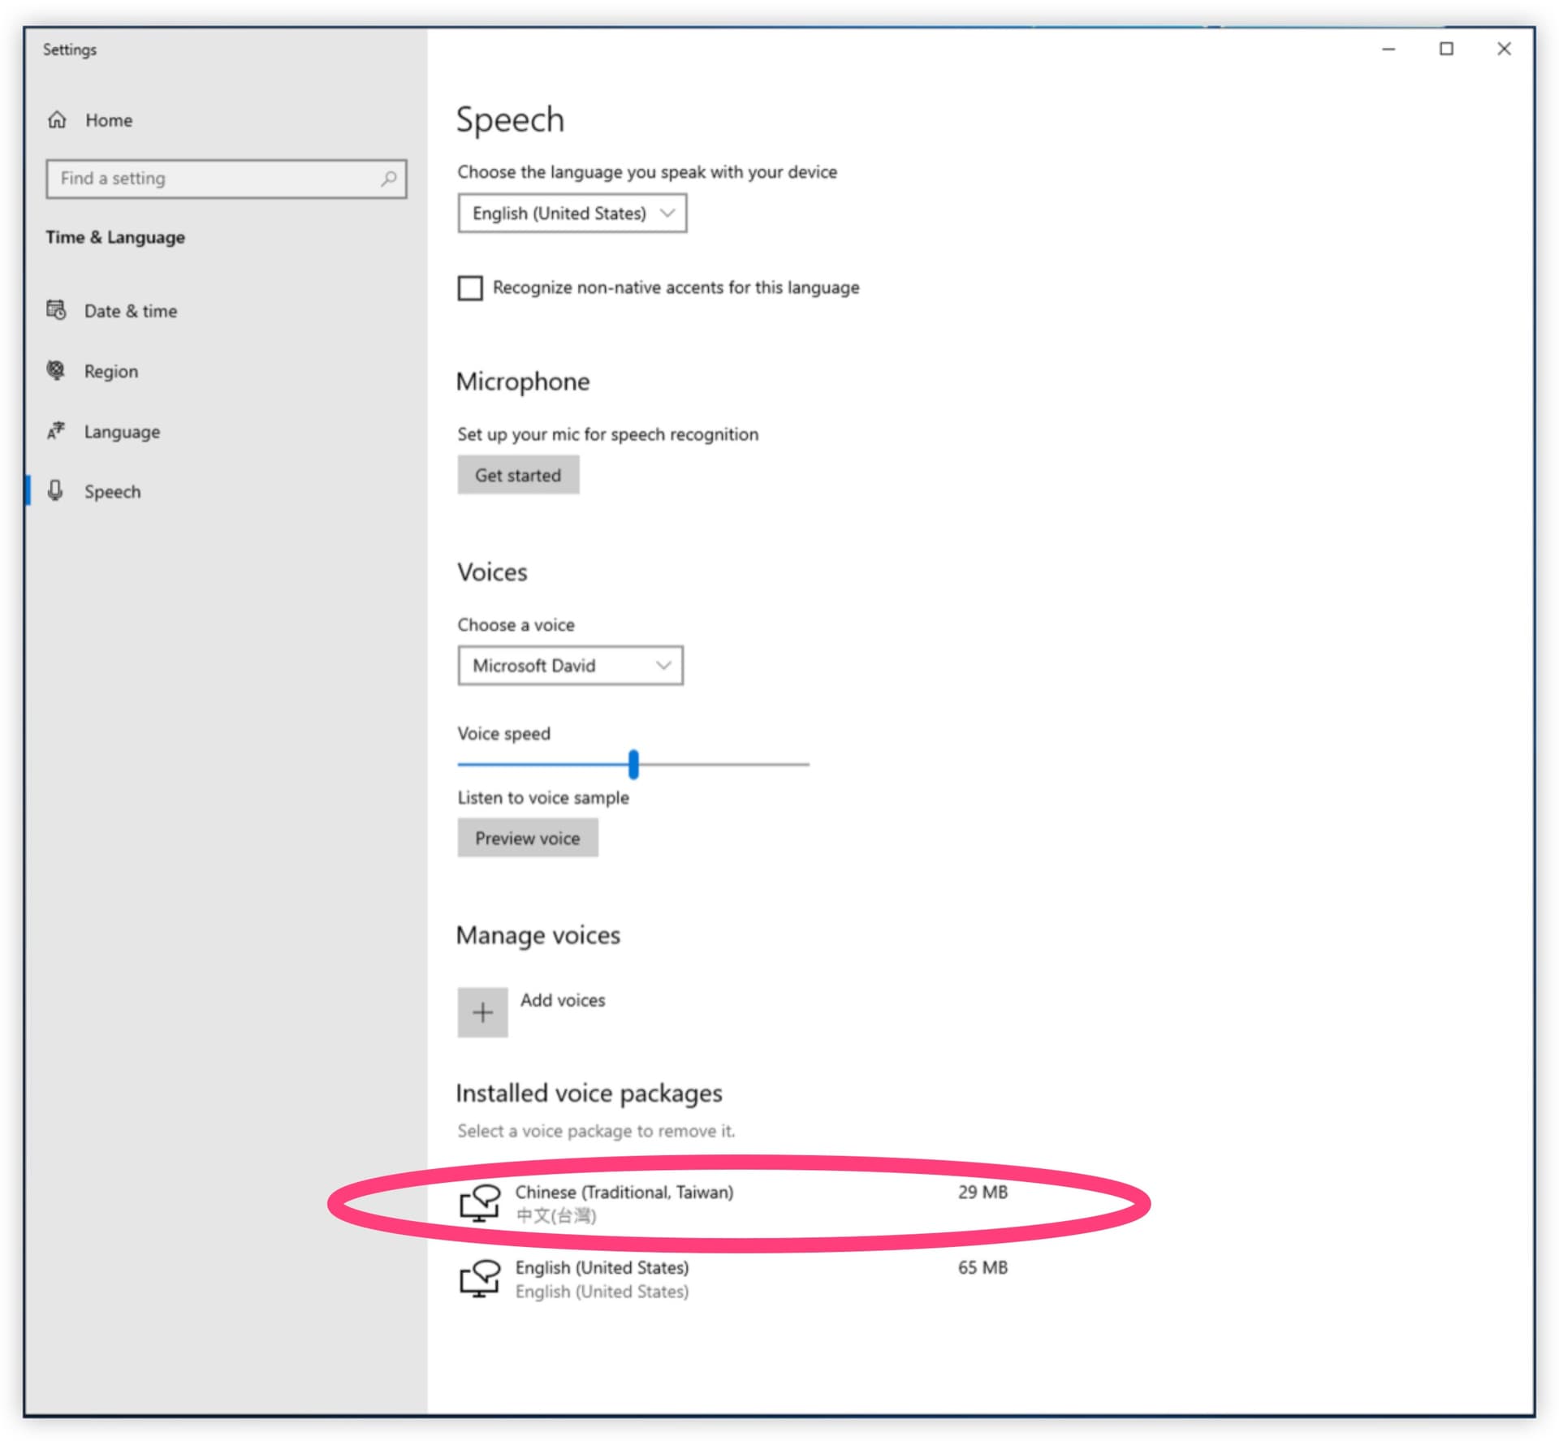Go to Language settings page
The image size is (1559, 1441).
[122, 432]
